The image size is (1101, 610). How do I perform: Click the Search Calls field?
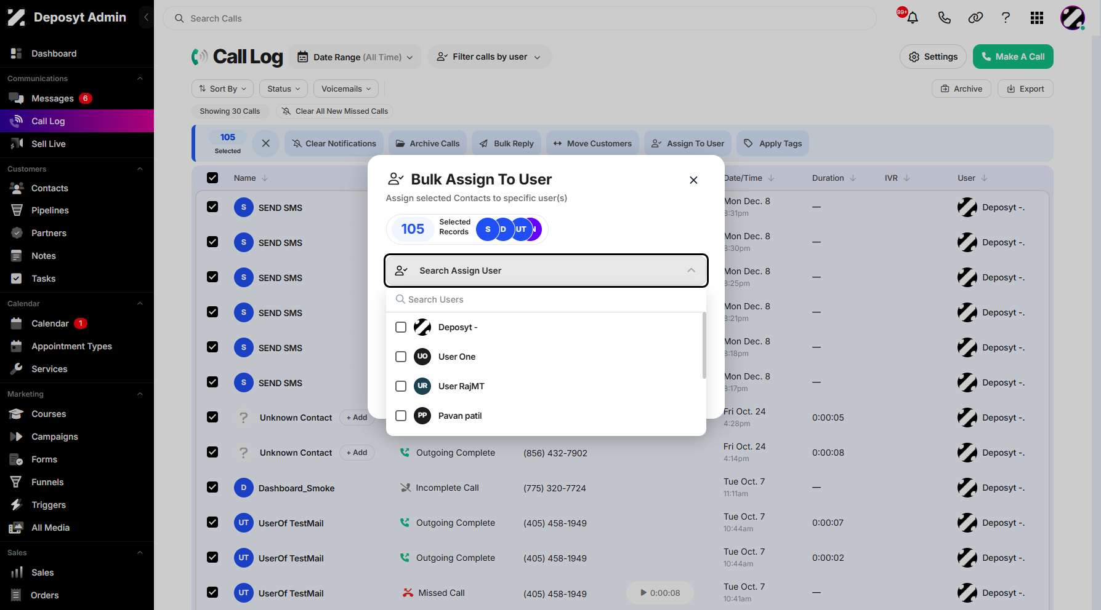pos(520,18)
